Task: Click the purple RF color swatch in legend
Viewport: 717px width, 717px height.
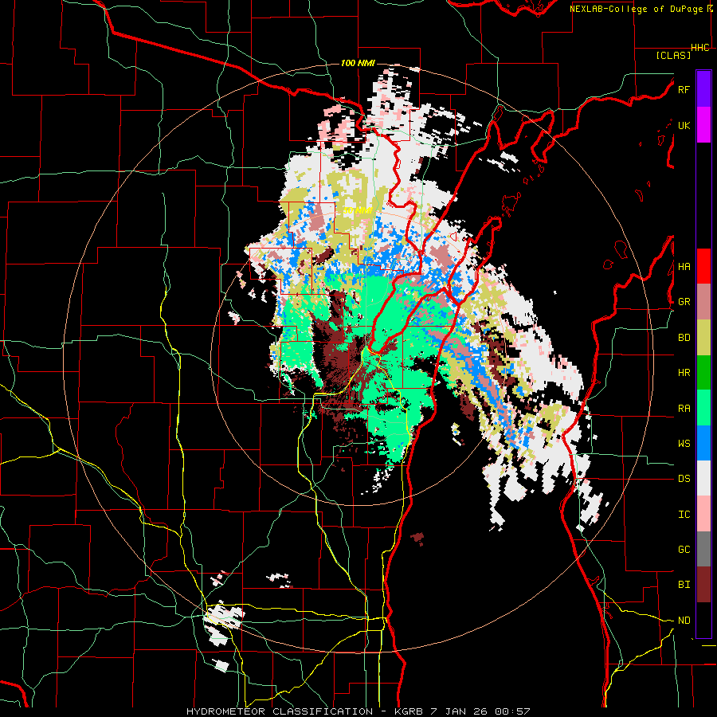Action: click(x=703, y=89)
